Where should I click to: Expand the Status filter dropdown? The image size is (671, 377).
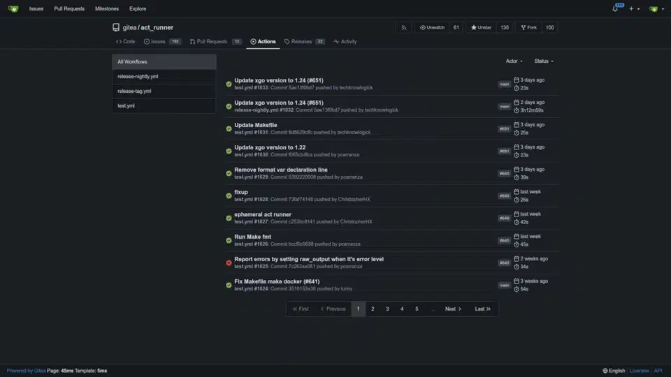pos(544,61)
